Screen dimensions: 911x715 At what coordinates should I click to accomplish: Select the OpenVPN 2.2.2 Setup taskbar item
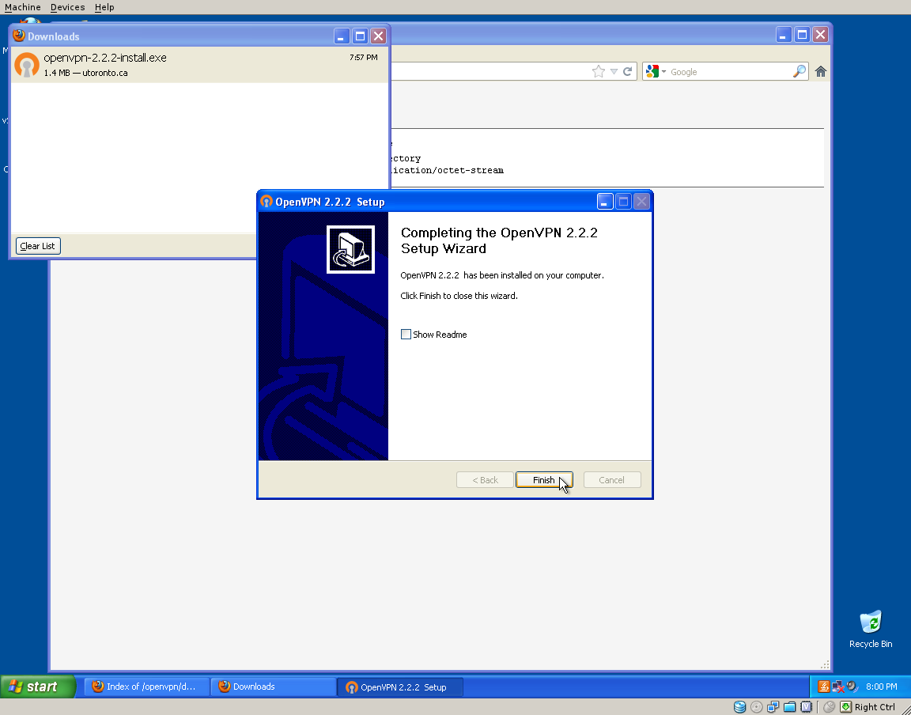pyautogui.click(x=400, y=687)
